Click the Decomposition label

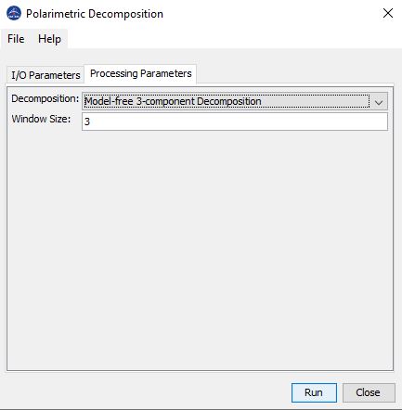tap(45, 99)
